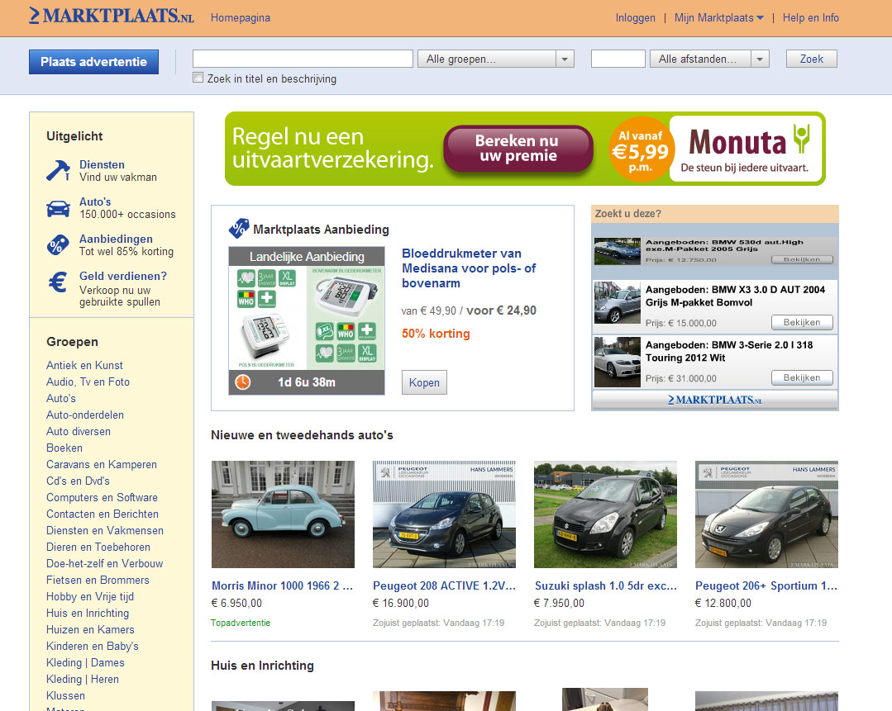
Task: Click the percent tag icon next to Marktplaats Aanbieding
Action: point(238,229)
